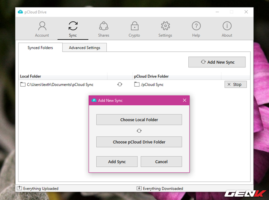Stop syncing the pCloud Sync folder
The image size is (269, 200).
pyautogui.click(x=235, y=84)
